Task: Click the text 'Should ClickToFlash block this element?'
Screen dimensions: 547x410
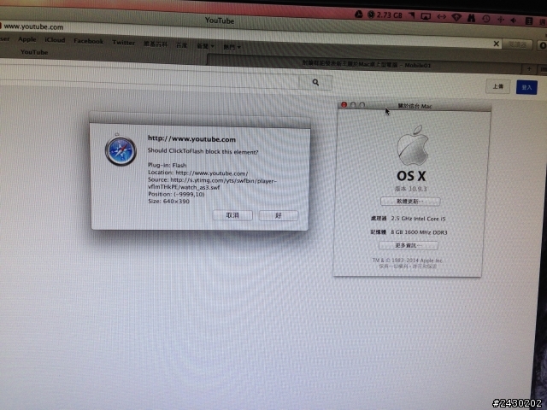Action: [203, 151]
